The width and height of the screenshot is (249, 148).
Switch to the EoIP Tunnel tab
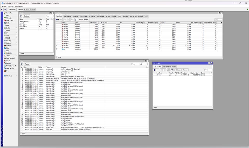84,17
